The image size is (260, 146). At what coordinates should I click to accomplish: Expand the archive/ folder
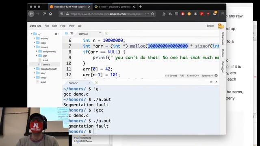(34, 38)
